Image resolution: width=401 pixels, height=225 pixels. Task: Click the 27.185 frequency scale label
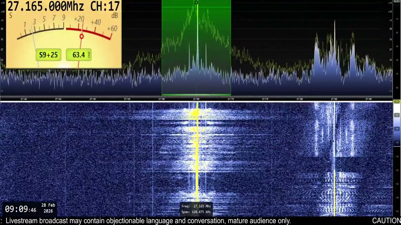tap(334, 99)
